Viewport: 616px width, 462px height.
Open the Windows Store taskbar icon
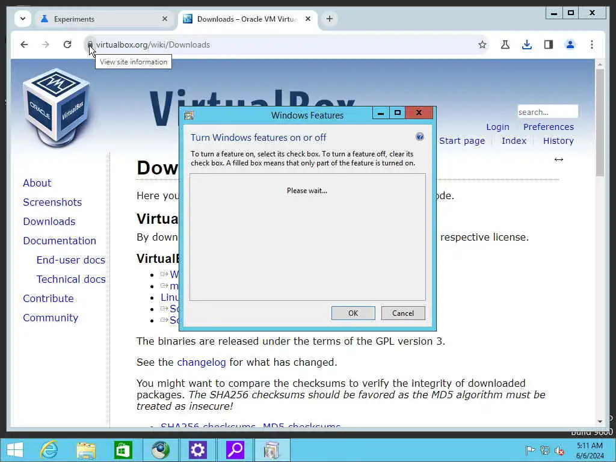pyautogui.click(x=123, y=450)
